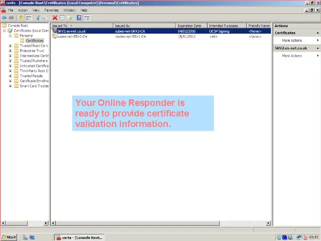The image size is (321, 241).
Task: Expand the Trusted Root Certification tree node
Action: coord(10,46)
